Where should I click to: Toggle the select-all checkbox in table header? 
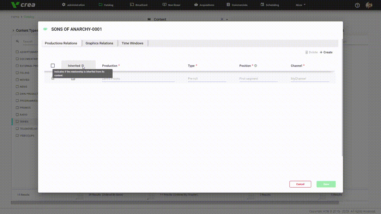53,66
